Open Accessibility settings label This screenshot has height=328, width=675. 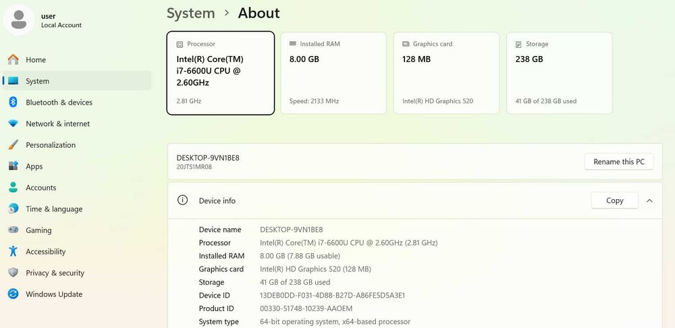(x=46, y=252)
